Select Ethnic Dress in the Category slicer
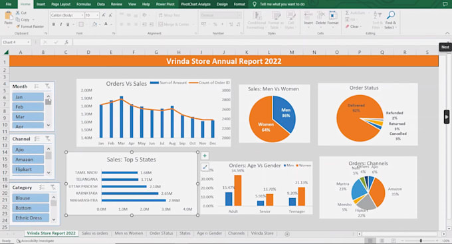Viewport: 452px width, 244px height. tap(31, 217)
